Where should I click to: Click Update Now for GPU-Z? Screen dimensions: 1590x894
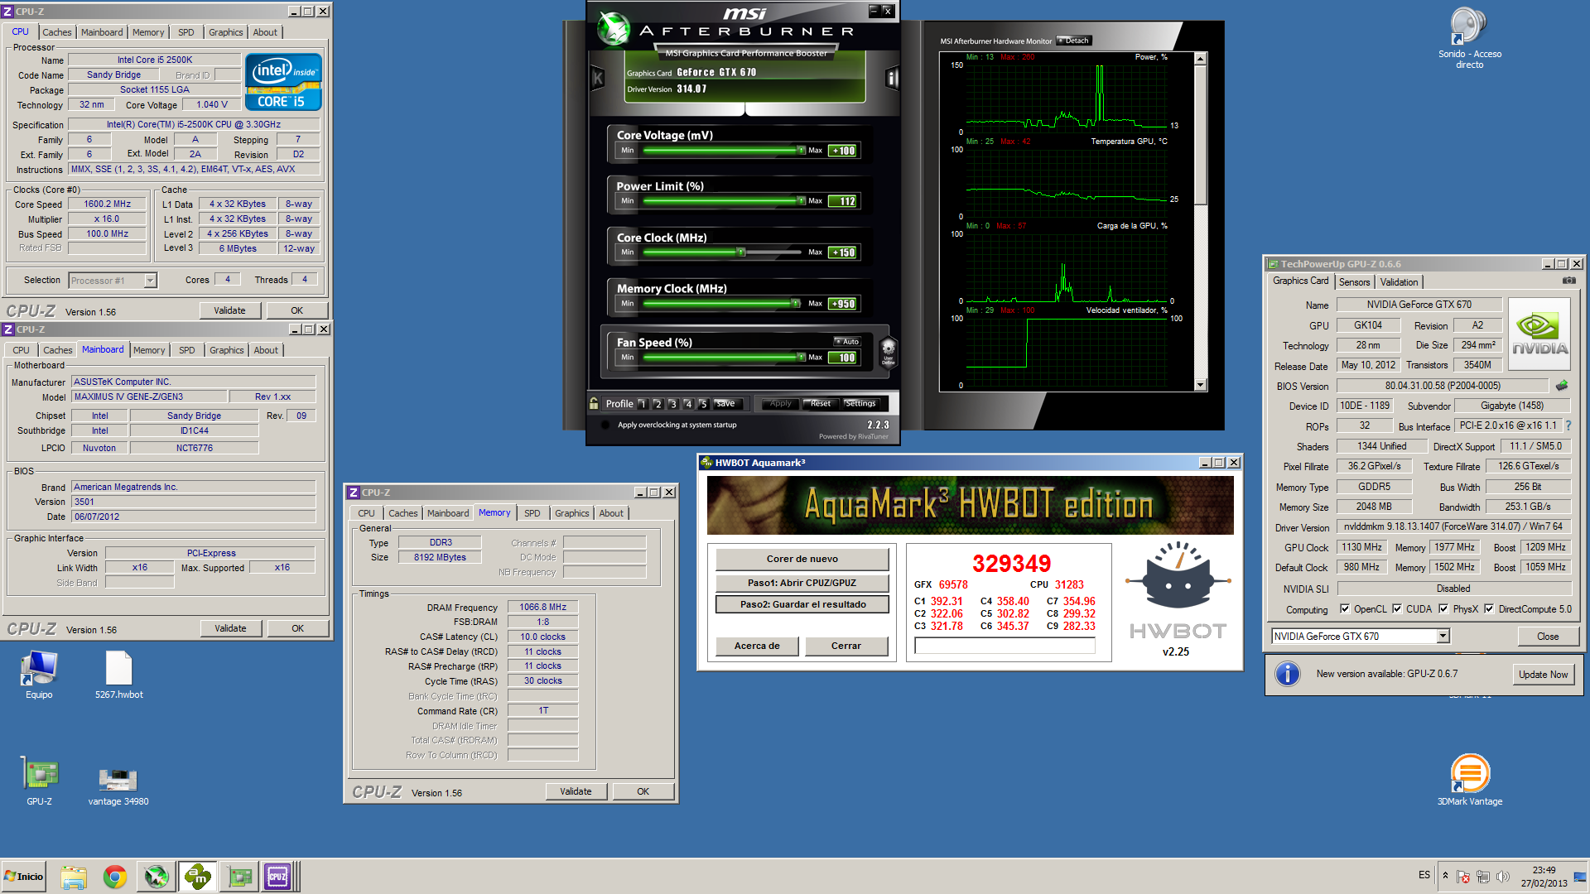click(x=1543, y=675)
